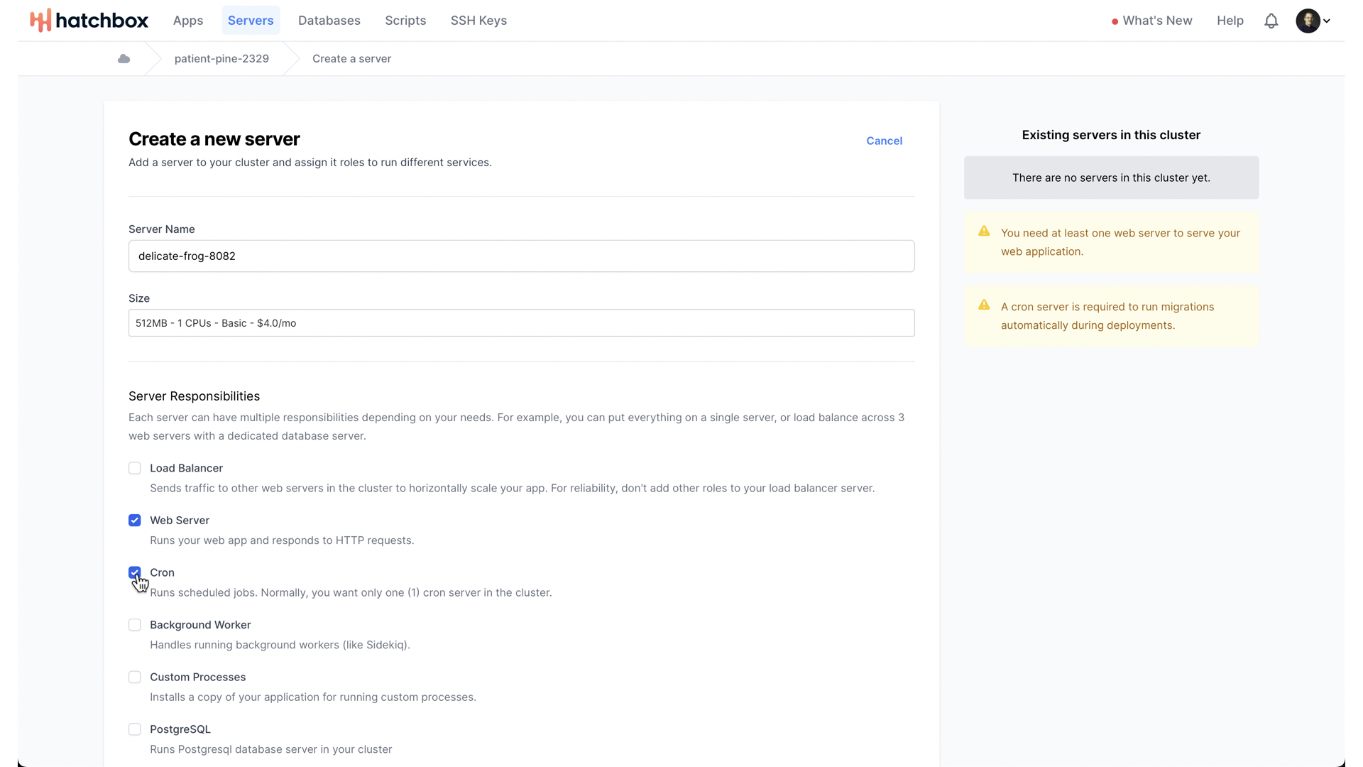This screenshot has width=1363, height=767.
Task: Open the notifications bell
Action: [1271, 21]
